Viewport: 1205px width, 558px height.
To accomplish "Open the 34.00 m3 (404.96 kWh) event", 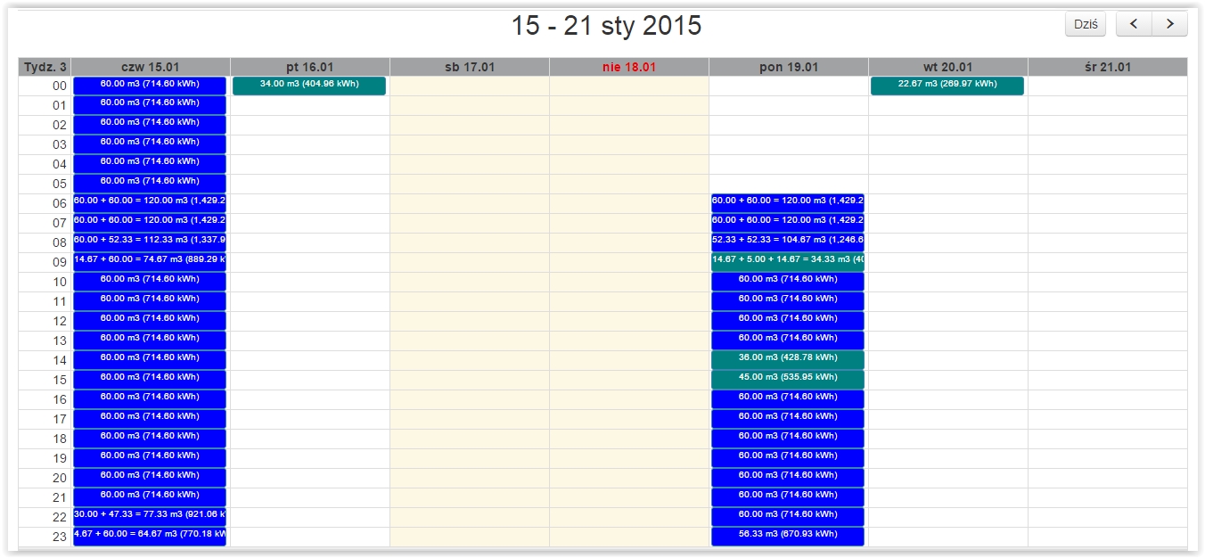I will (x=309, y=86).
